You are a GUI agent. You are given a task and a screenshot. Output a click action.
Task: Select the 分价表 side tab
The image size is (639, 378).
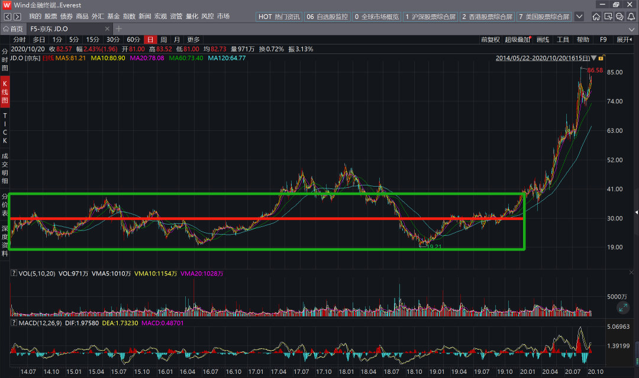pyautogui.click(x=5, y=204)
